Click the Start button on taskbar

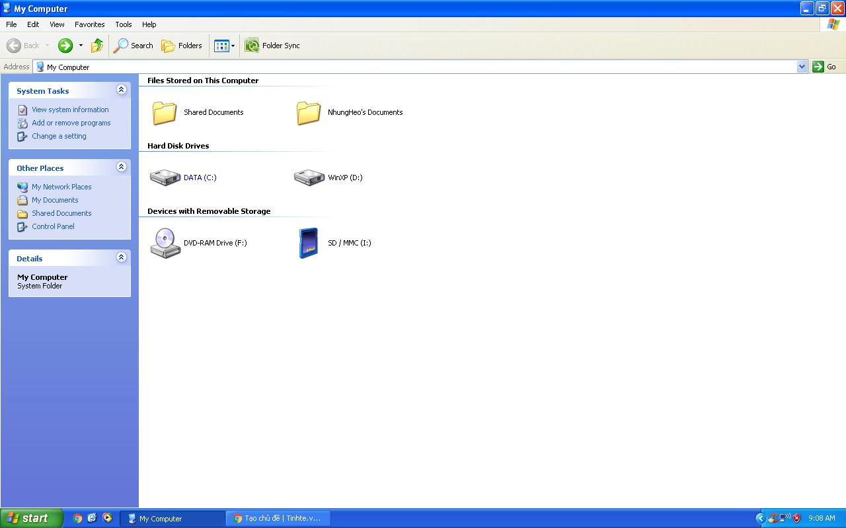click(32, 518)
